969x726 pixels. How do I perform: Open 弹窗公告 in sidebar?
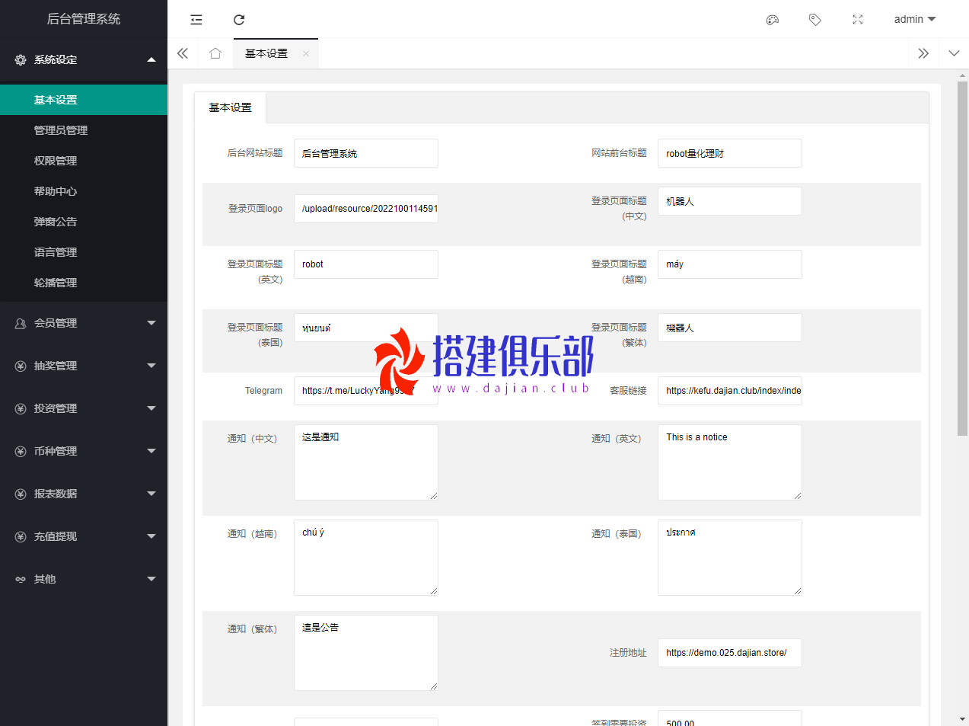pos(84,222)
